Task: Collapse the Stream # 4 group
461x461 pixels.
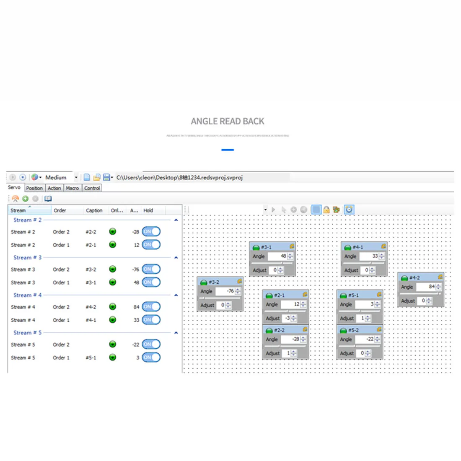Action: tap(176, 295)
